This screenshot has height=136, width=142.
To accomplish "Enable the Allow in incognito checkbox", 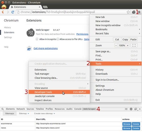I will click(x=37, y=39).
